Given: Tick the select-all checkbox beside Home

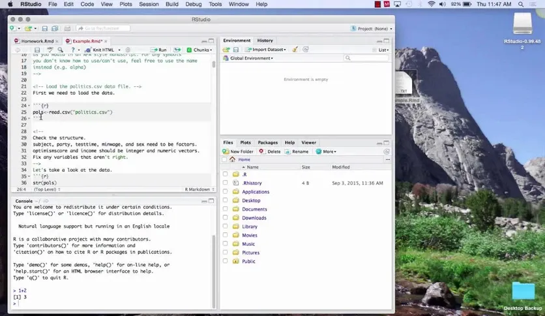Looking at the screenshot, I should pos(224,159).
